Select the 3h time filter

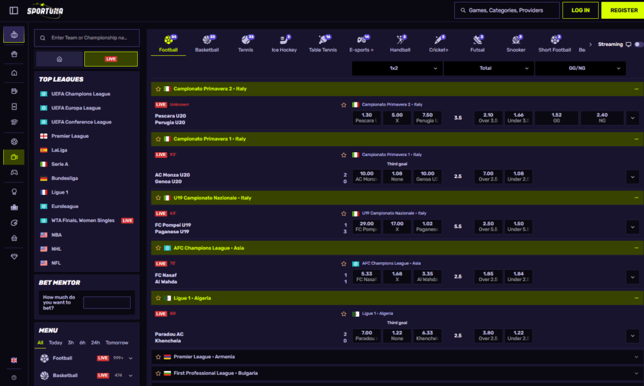click(71, 343)
